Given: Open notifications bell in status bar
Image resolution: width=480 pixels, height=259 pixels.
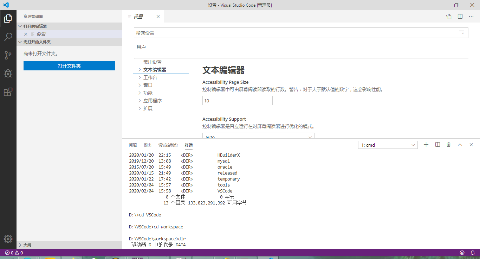Looking at the screenshot, I should [472, 253].
